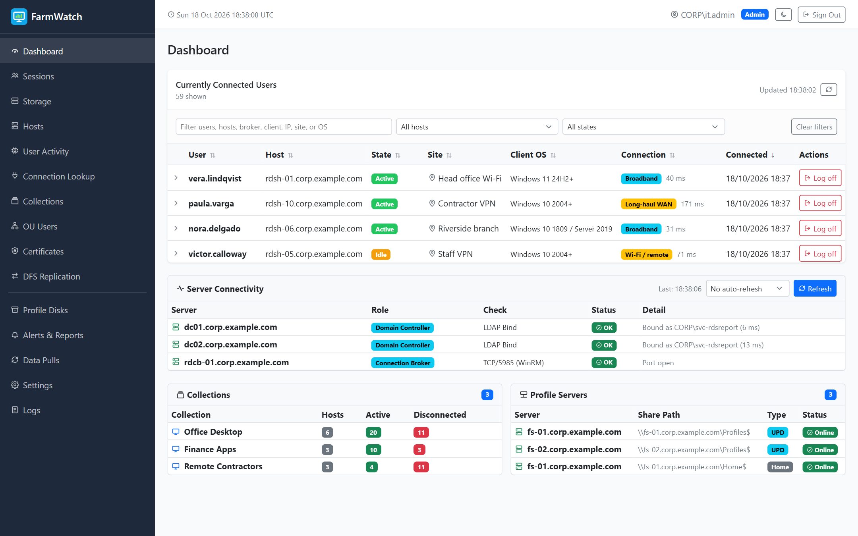Open User Activity page
The width and height of the screenshot is (858, 536).
pyautogui.click(x=77, y=151)
